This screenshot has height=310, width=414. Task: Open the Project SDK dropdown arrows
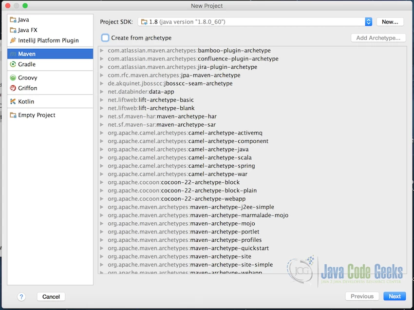tap(368, 21)
